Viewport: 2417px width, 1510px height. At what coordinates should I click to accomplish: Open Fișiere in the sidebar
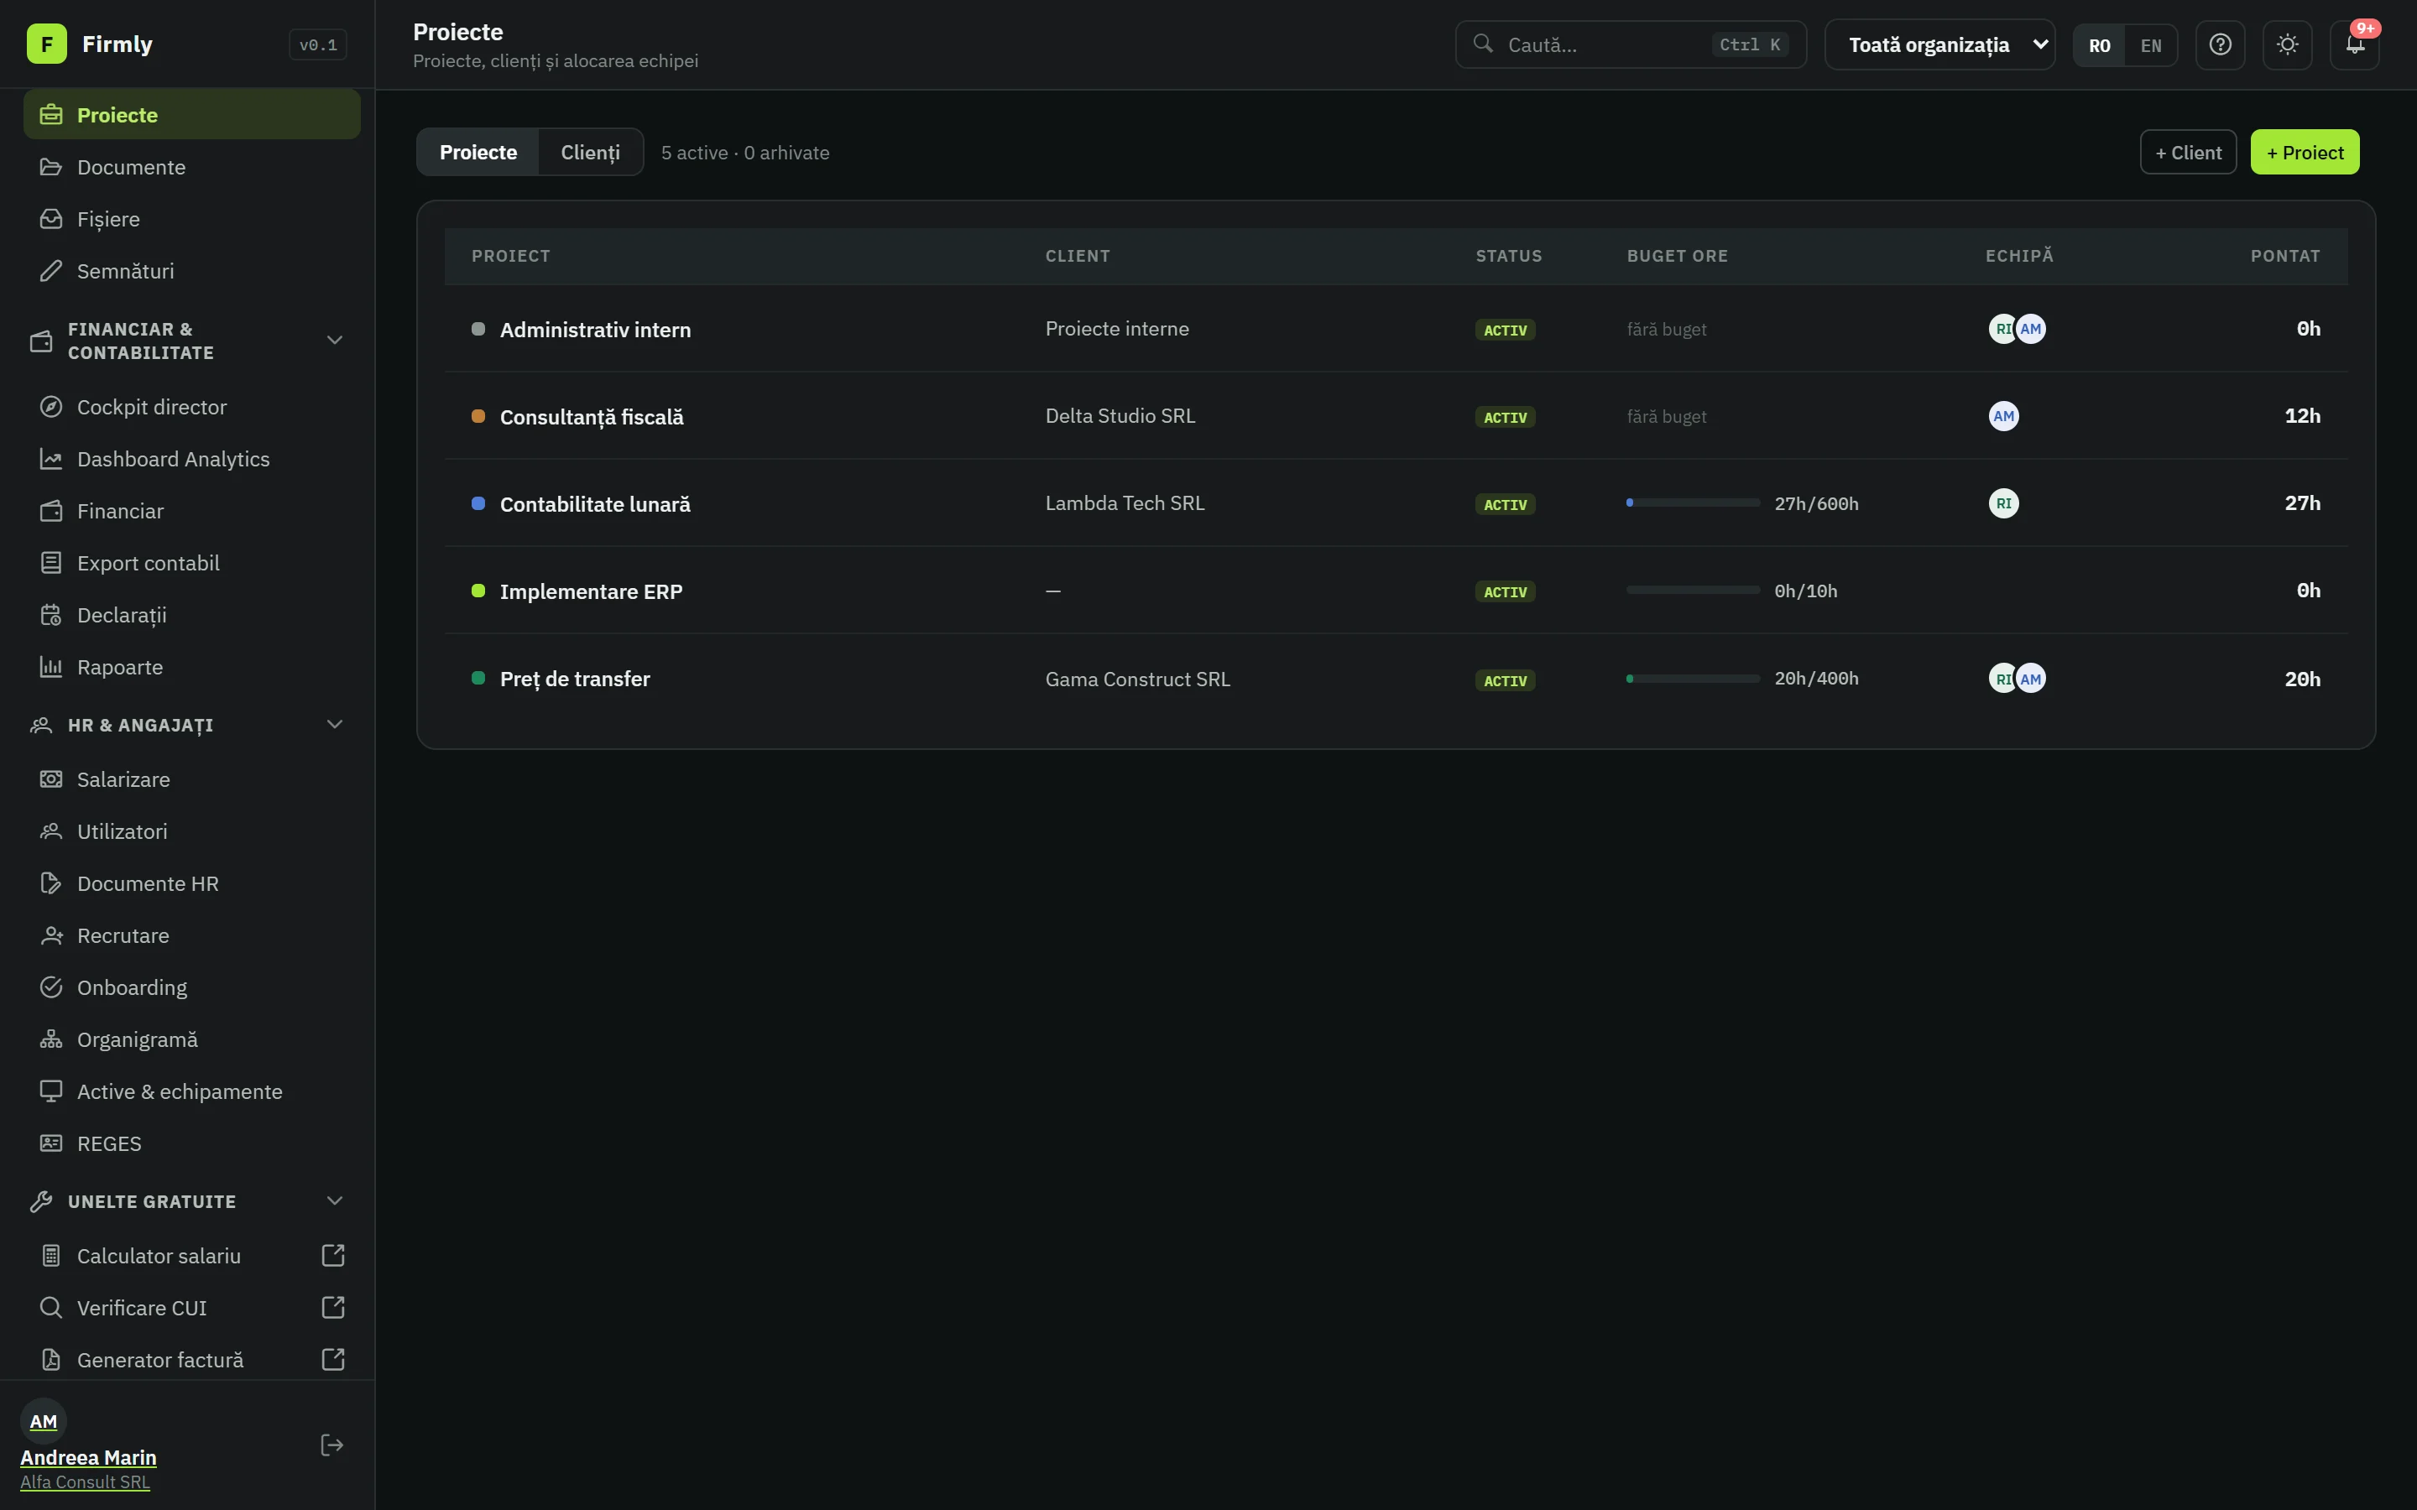[191, 219]
